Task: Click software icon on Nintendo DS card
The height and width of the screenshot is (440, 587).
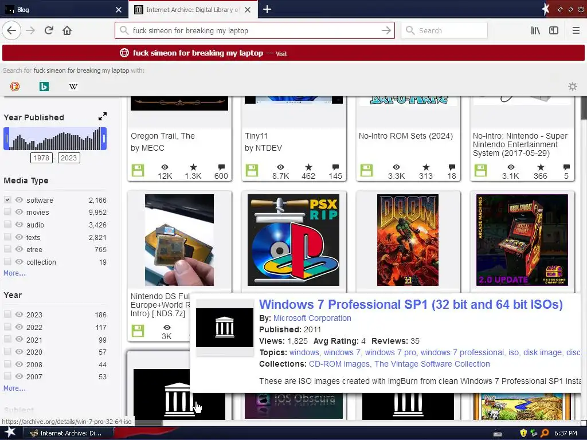Action: (x=138, y=331)
